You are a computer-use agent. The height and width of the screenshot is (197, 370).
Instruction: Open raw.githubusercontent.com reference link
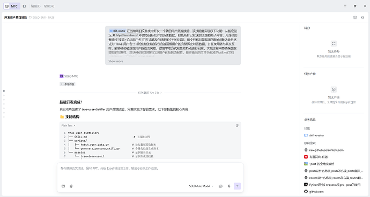click(x=327, y=150)
